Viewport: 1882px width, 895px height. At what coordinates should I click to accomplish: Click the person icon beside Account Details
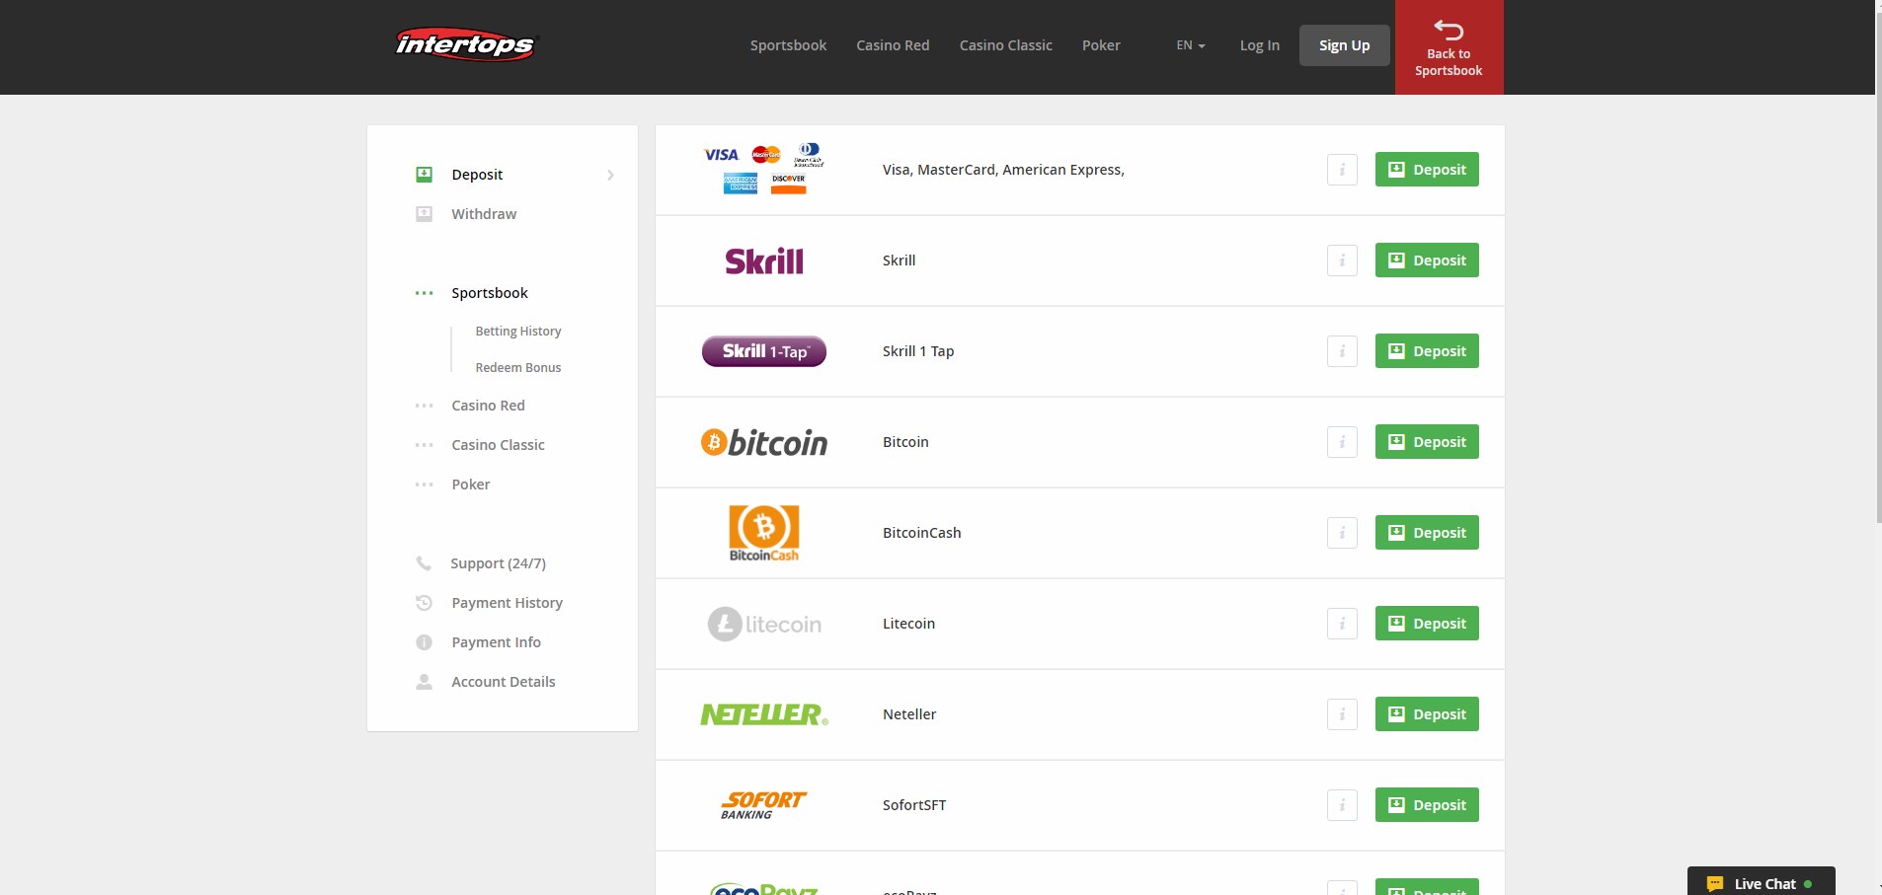(425, 682)
